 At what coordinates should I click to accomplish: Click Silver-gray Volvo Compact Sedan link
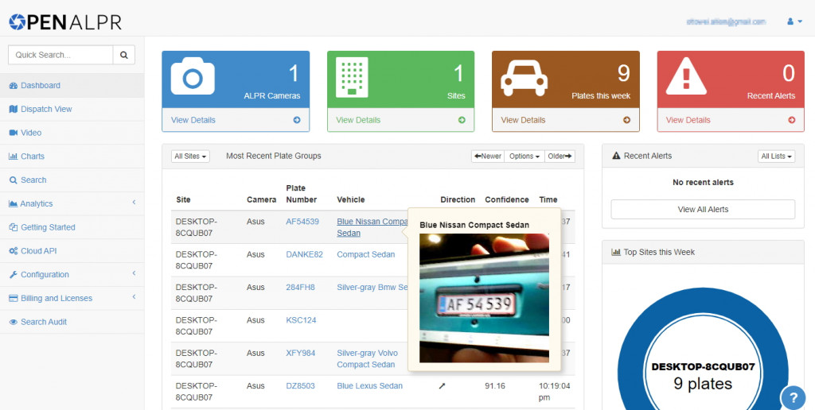coord(367,358)
